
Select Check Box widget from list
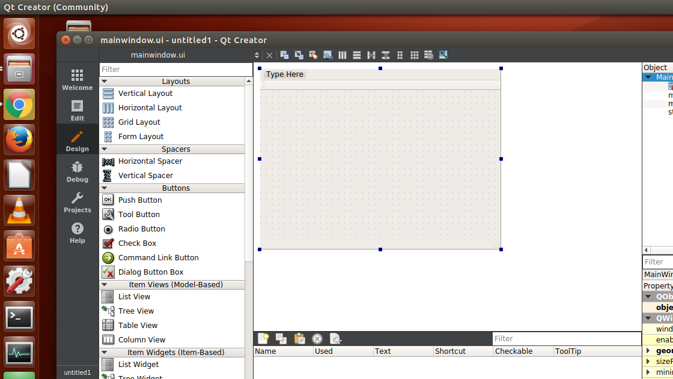(137, 243)
